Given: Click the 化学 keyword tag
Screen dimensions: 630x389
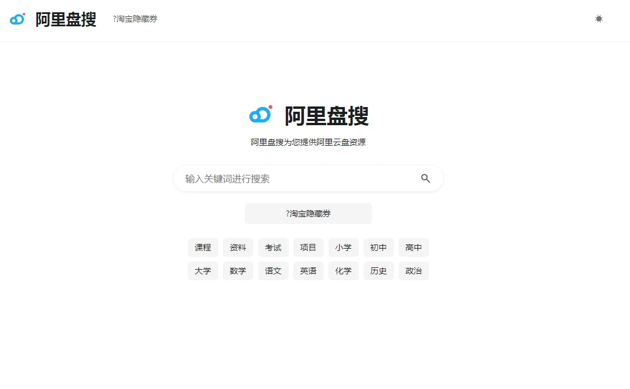Looking at the screenshot, I should [343, 270].
